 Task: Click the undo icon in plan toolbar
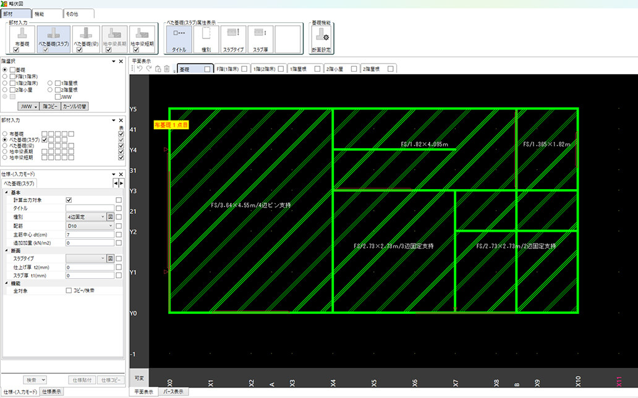[x=140, y=69]
